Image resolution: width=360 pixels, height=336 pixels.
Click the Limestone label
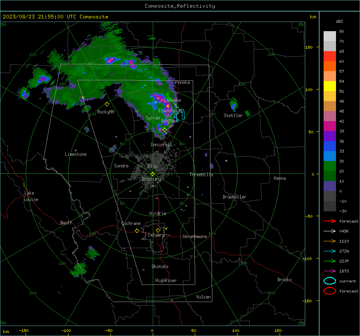pyautogui.click(x=76, y=154)
